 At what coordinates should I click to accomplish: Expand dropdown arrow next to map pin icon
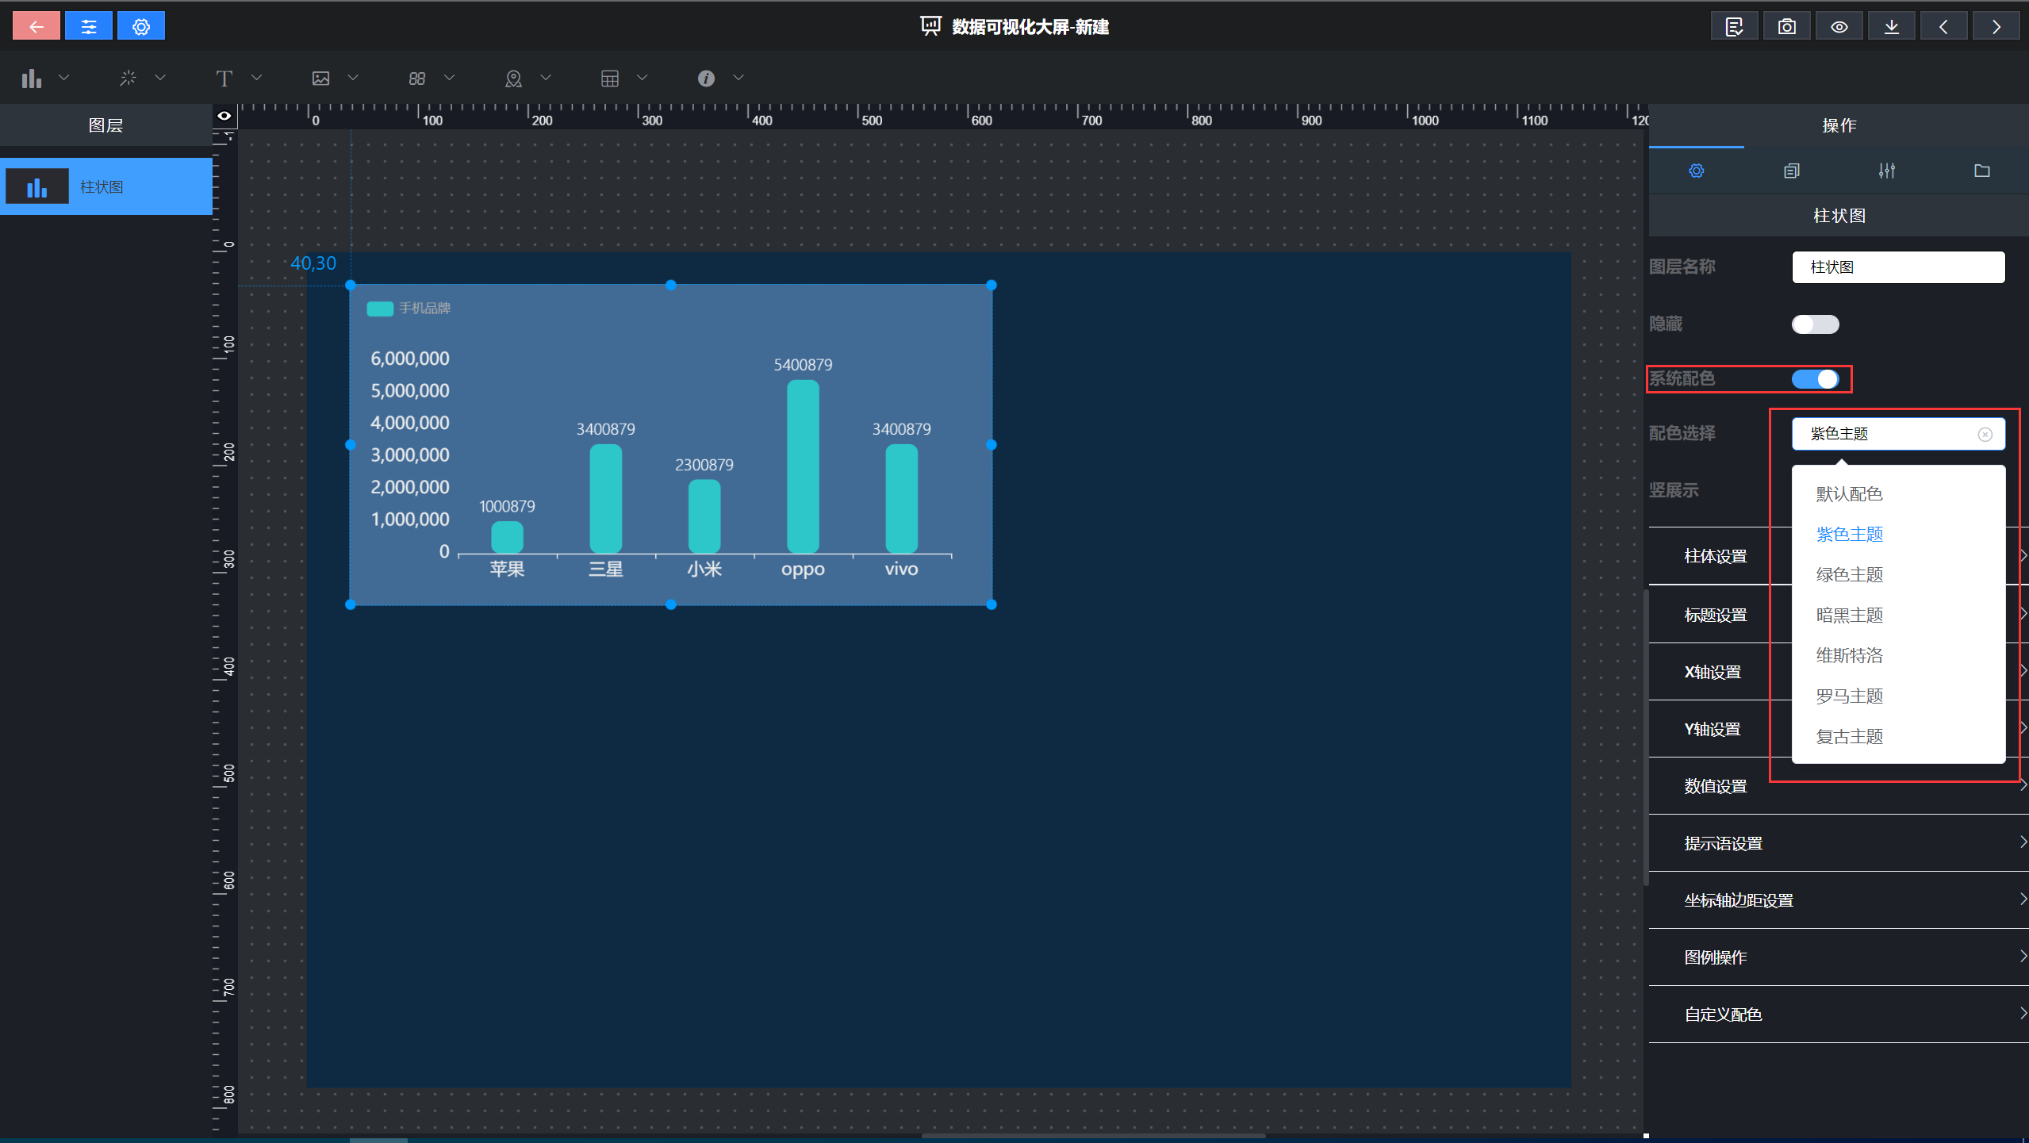click(546, 78)
